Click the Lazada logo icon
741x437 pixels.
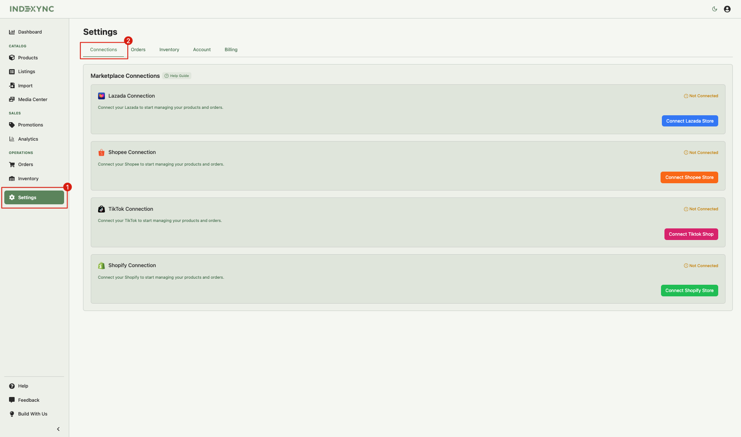point(101,96)
